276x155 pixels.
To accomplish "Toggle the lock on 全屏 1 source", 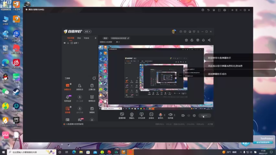I will pyautogui.click(x=68, y=43).
